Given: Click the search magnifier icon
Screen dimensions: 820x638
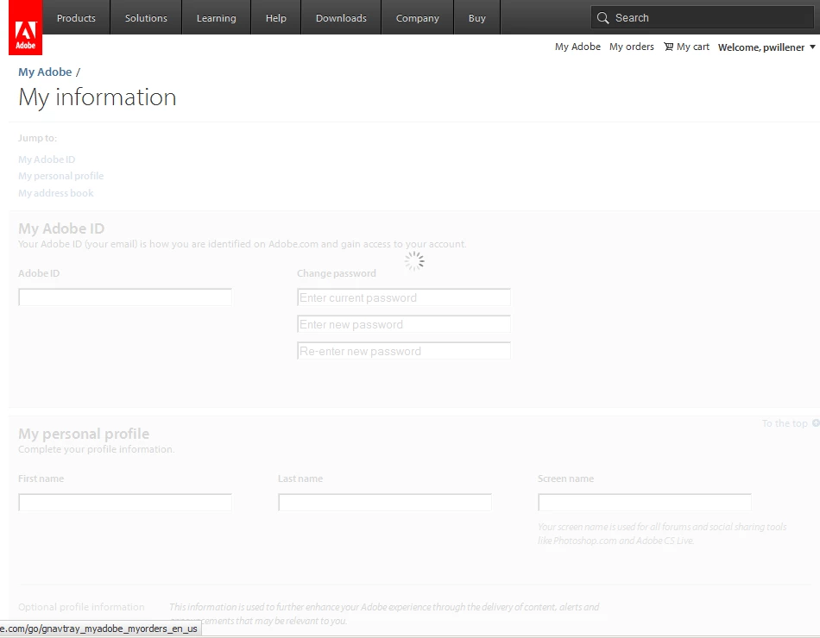Looking at the screenshot, I should 602,18.
